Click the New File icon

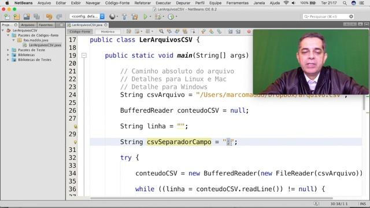pyautogui.click(x=7, y=17)
